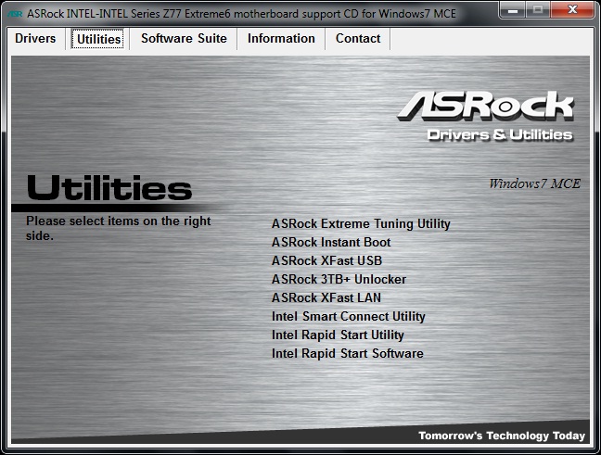Choose Intel Rapid Start Software
This screenshot has height=455, width=601.
coord(347,353)
